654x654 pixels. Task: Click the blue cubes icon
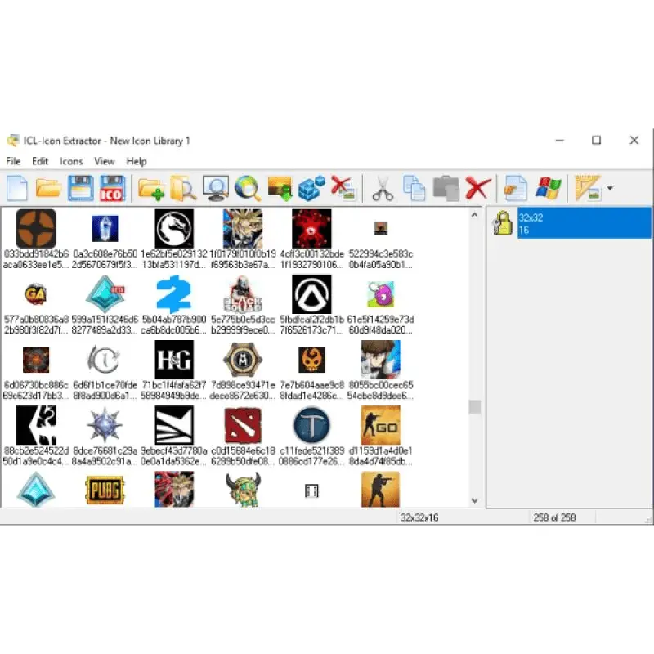[311, 189]
